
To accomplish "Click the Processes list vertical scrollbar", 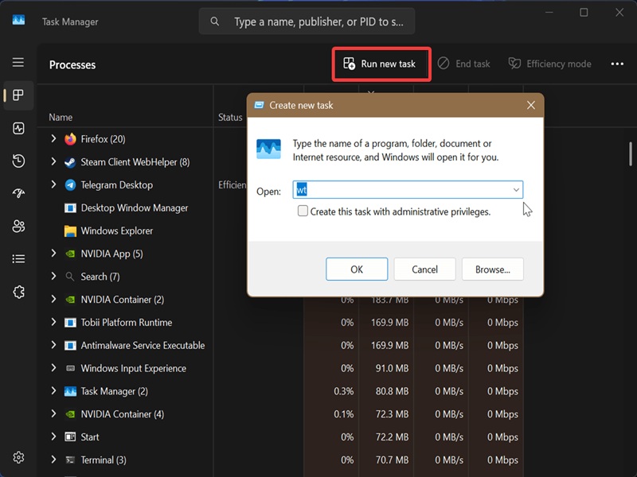I will [x=631, y=153].
